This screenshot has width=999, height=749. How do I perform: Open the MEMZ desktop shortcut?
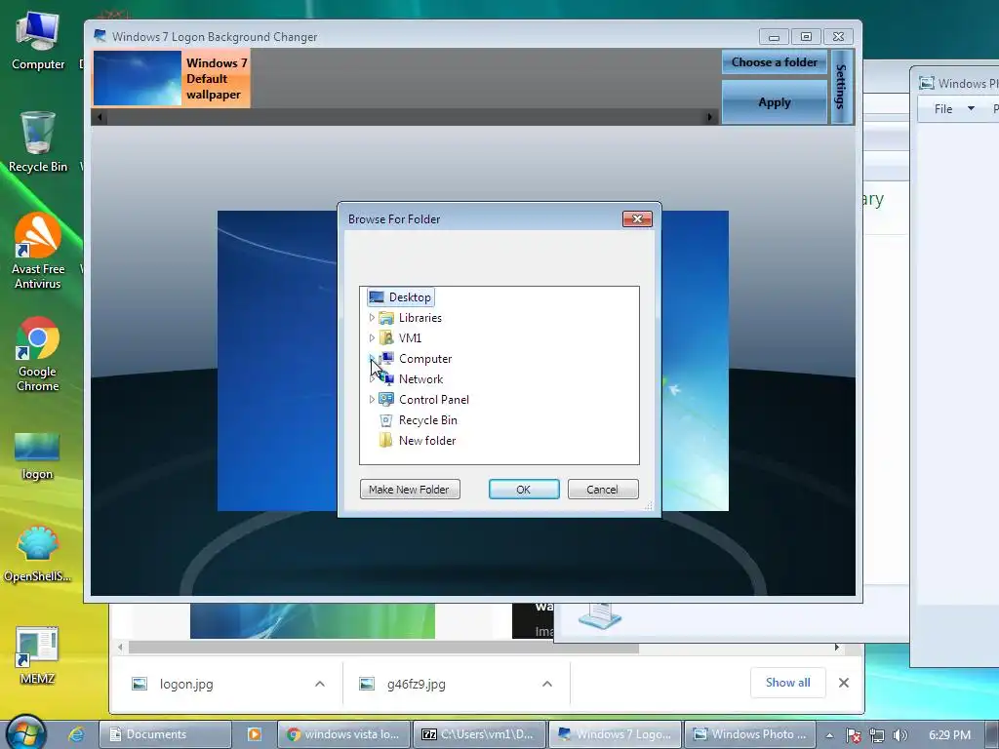pyautogui.click(x=37, y=655)
